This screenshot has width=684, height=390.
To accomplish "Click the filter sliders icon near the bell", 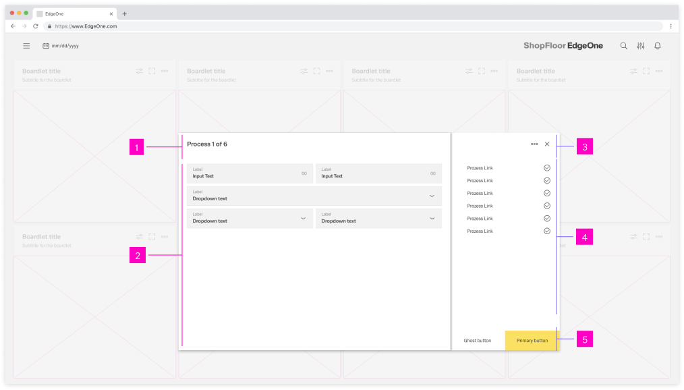I will point(640,46).
